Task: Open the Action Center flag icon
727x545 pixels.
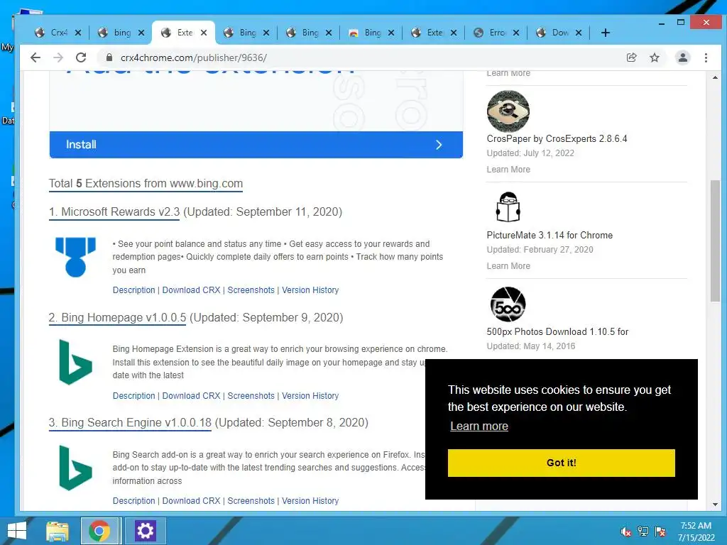Action: pyautogui.click(x=660, y=532)
